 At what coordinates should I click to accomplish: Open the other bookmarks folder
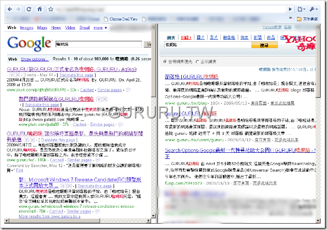(x=307, y=19)
